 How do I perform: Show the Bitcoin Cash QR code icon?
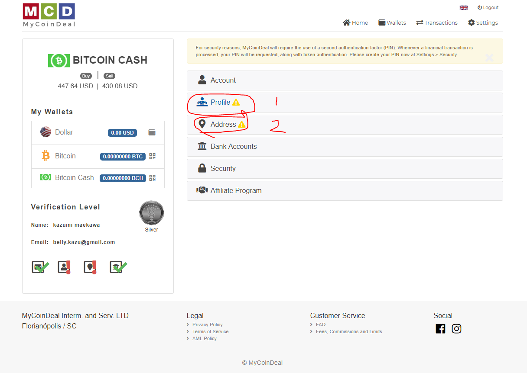tap(152, 178)
